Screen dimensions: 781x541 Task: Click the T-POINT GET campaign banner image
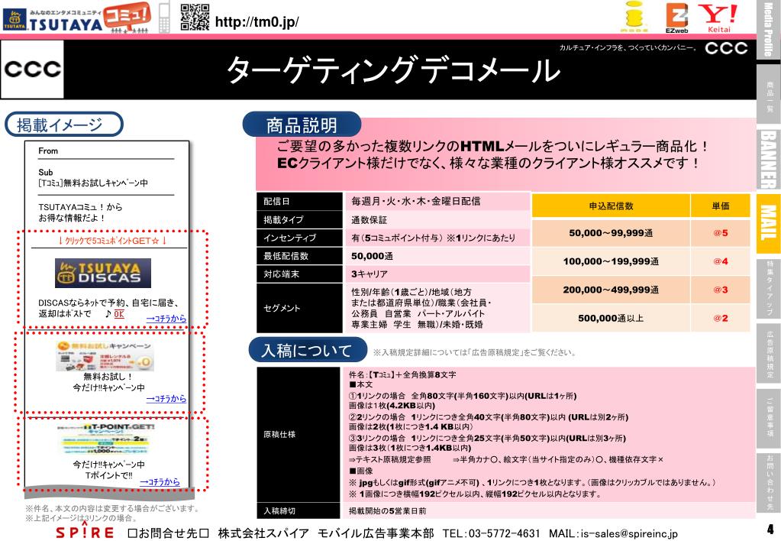pyautogui.click(x=105, y=439)
